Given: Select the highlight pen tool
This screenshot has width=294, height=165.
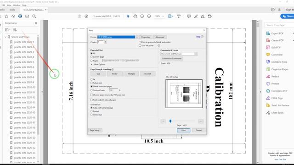Looking at the screenshot, I should coord(196,16).
